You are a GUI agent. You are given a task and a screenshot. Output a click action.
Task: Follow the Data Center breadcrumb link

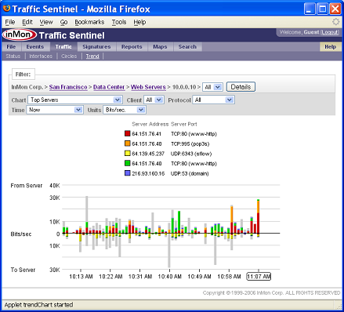109,87
